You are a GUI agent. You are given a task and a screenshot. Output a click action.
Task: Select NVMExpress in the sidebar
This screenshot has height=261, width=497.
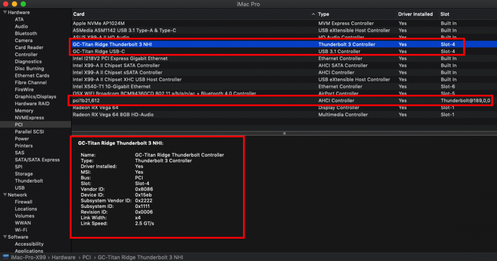click(29, 118)
